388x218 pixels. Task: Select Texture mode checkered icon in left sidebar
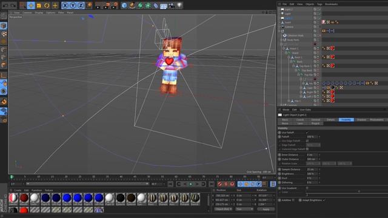tap(4, 34)
